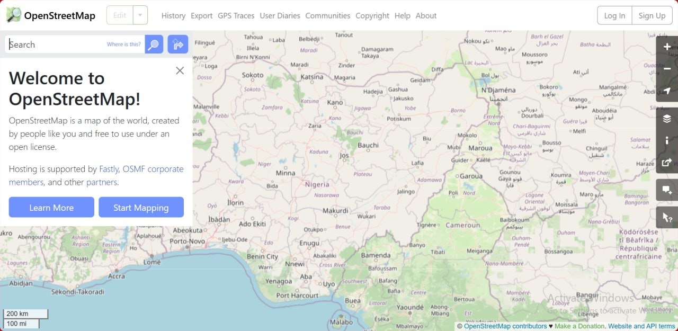Click the Port Harcourt label
Viewport: 678px width, 331px height.
298,296
